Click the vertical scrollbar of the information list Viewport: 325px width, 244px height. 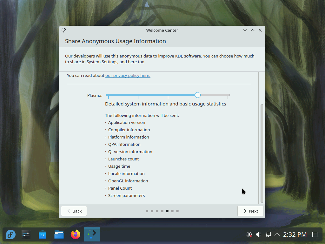(262, 153)
